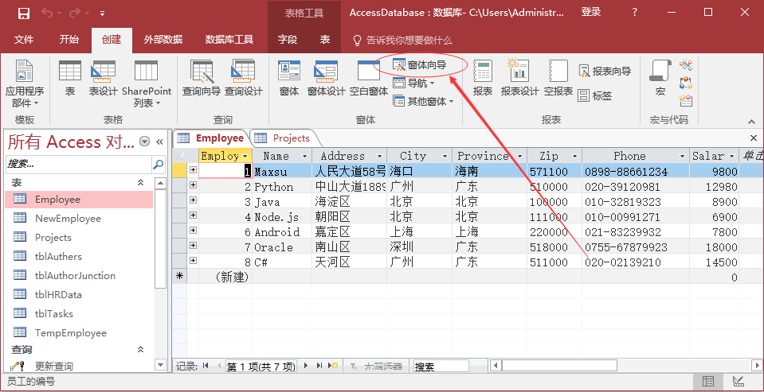This screenshot has height=392, width=764.
Task: Click the record search (搜索) box
Action: pos(441,367)
